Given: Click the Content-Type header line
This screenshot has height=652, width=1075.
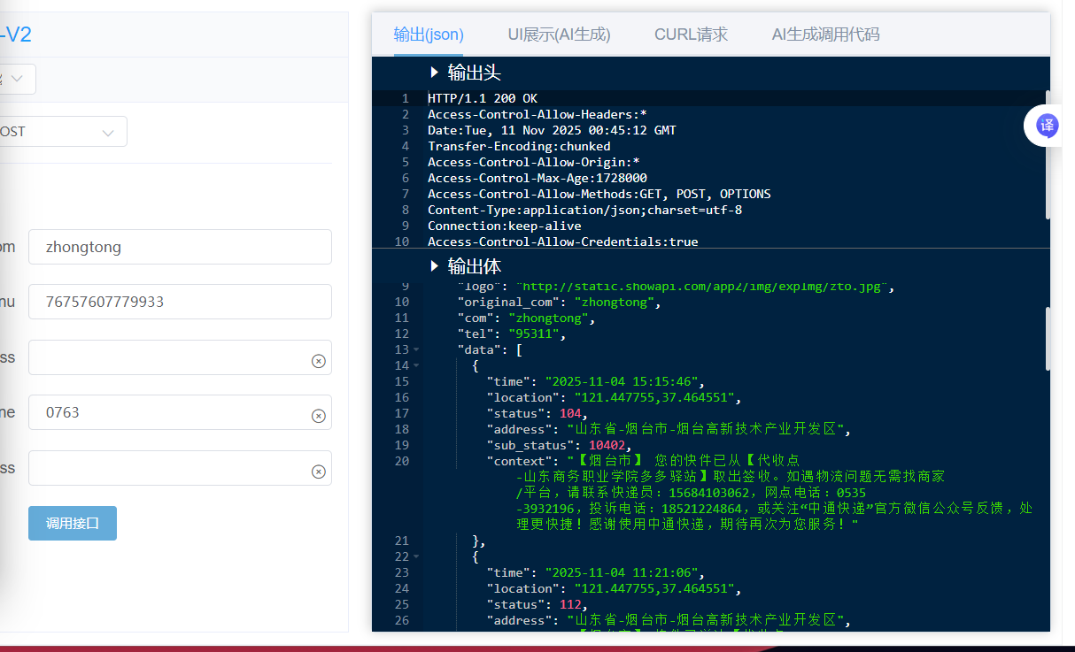Looking at the screenshot, I should click(584, 210).
